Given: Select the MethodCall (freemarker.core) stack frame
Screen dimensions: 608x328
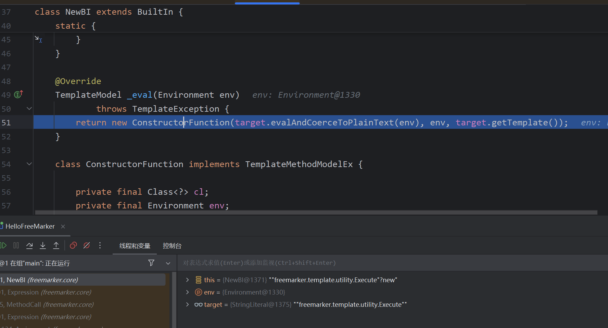Looking at the screenshot, I should [x=83, y=304].
